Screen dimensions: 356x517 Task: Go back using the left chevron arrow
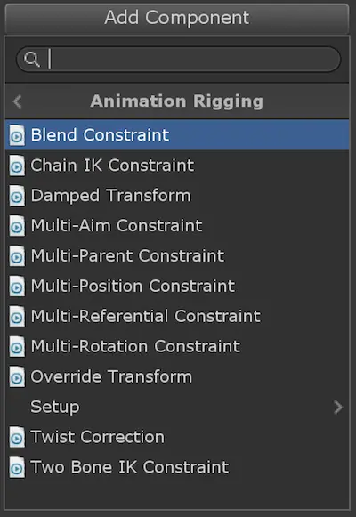pos(18,101)
